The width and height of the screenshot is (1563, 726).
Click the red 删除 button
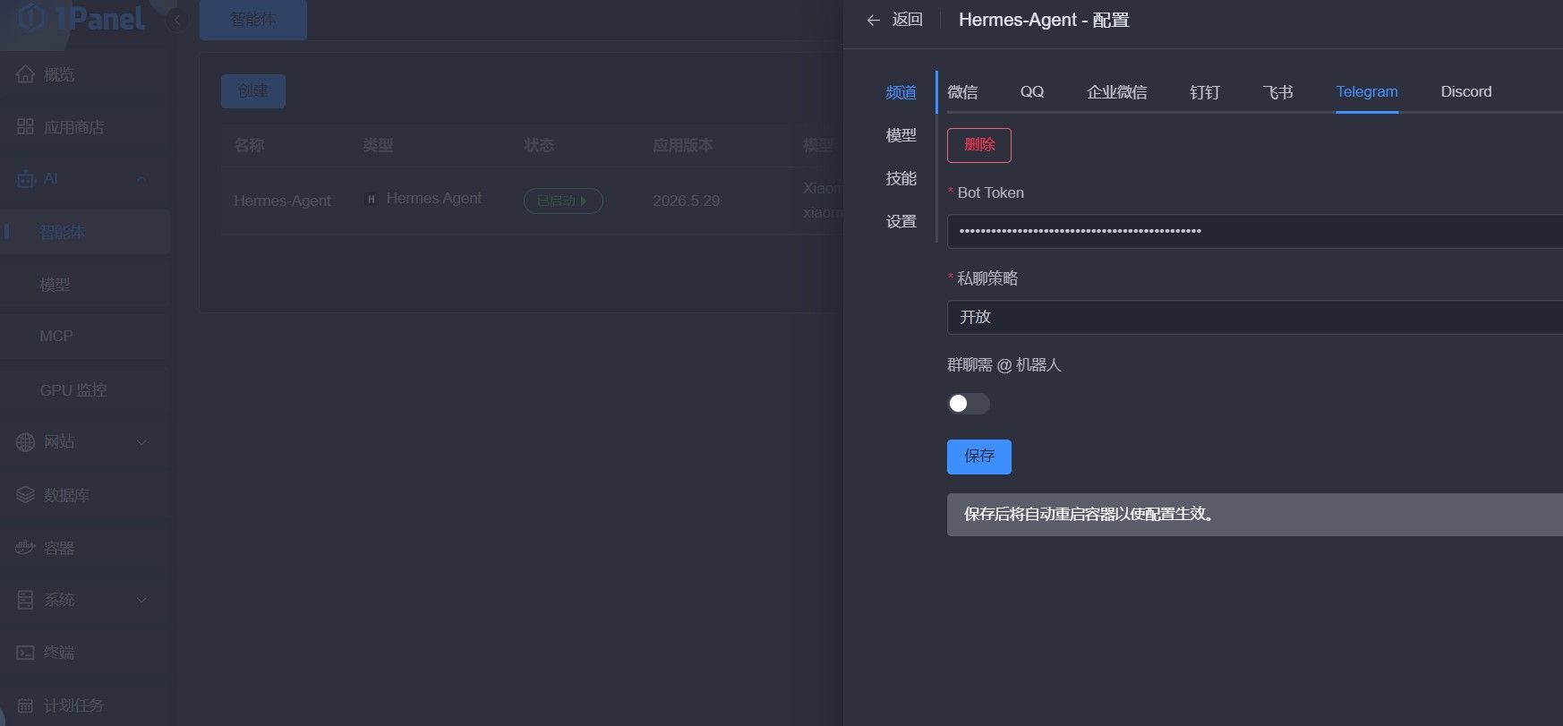979,145
